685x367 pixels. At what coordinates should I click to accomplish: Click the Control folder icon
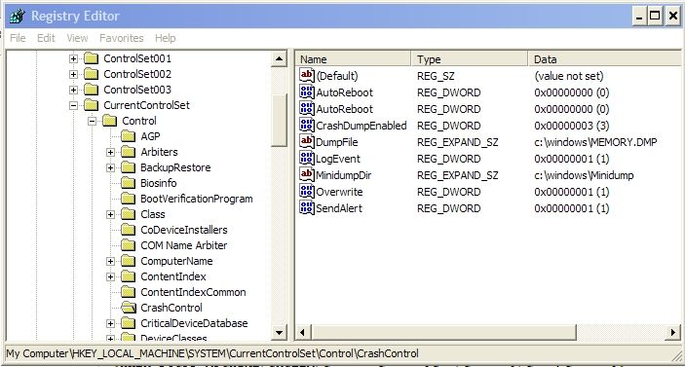coord(109,121)
